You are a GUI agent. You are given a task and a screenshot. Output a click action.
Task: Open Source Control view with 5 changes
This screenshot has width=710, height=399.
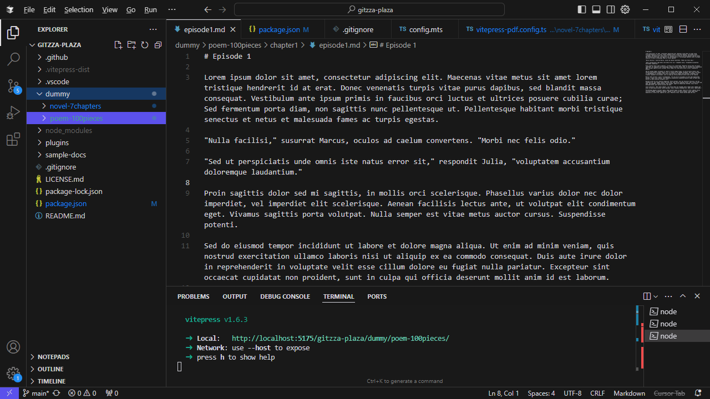(x=13, y=86)
